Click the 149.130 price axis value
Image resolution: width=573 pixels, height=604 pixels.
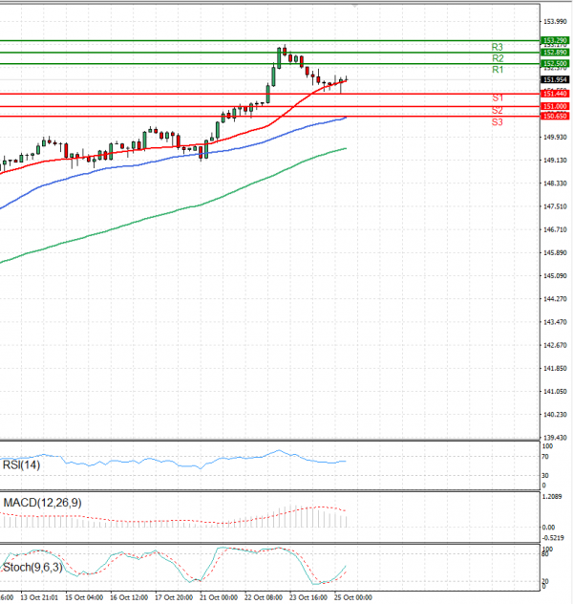pyautogui.click(x=555, y=161)
